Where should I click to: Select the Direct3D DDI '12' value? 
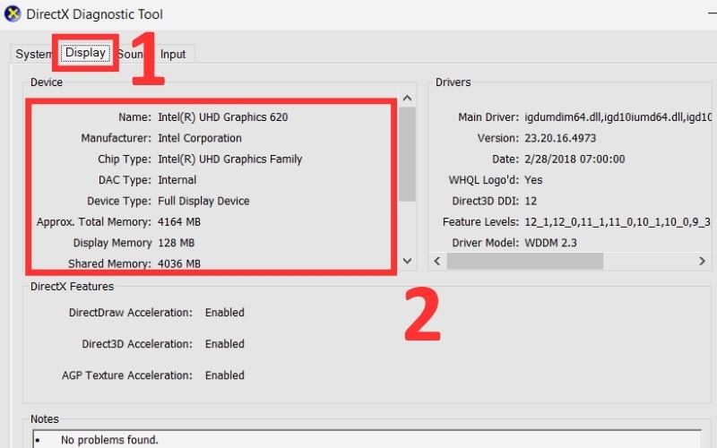click(531, 201)
